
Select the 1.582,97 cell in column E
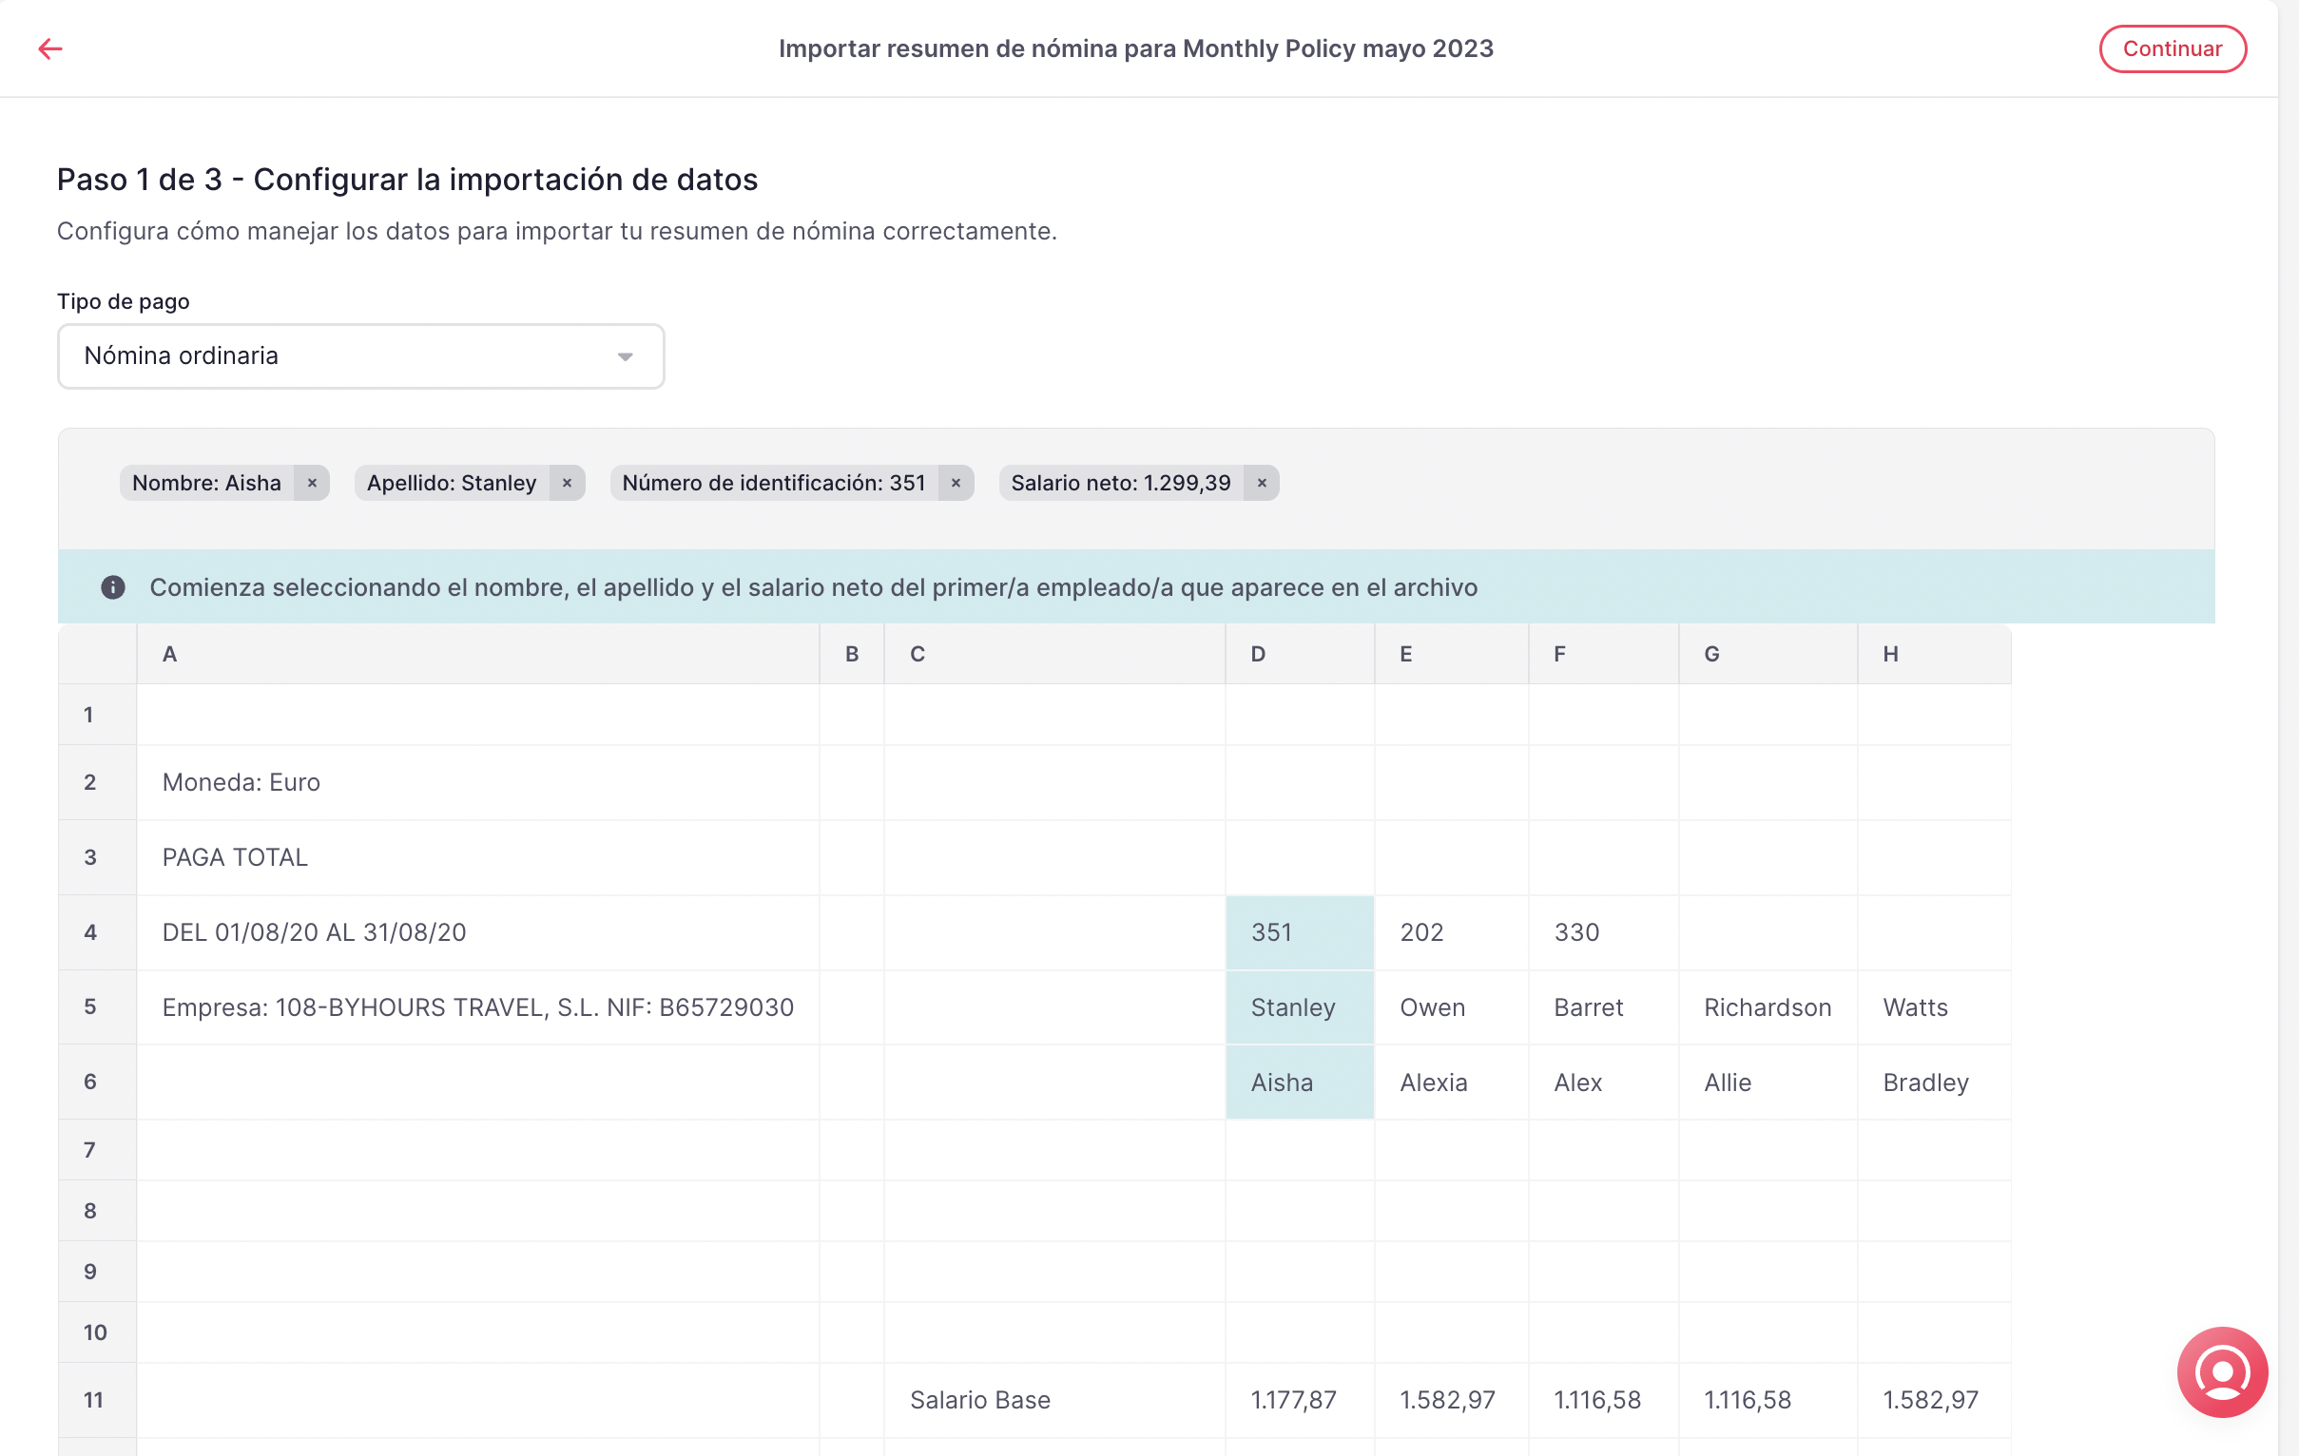click(x=1451, y=1400)
